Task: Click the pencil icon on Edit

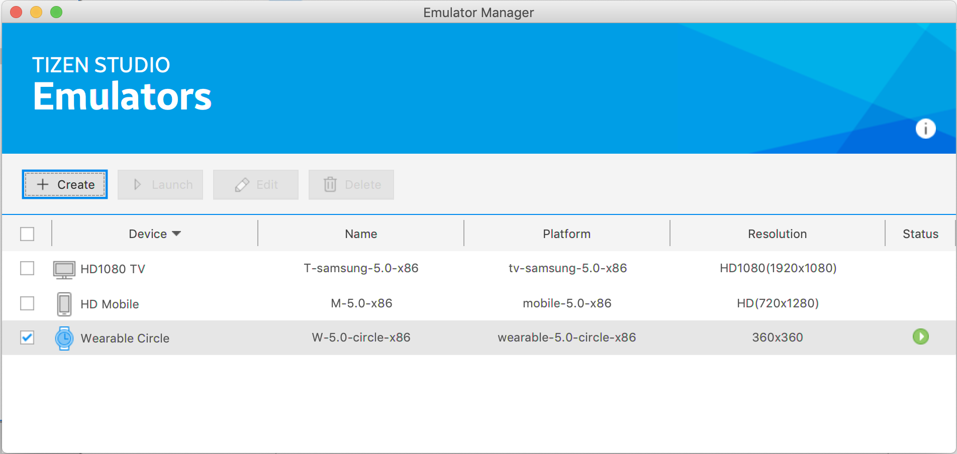Action: 242,185
